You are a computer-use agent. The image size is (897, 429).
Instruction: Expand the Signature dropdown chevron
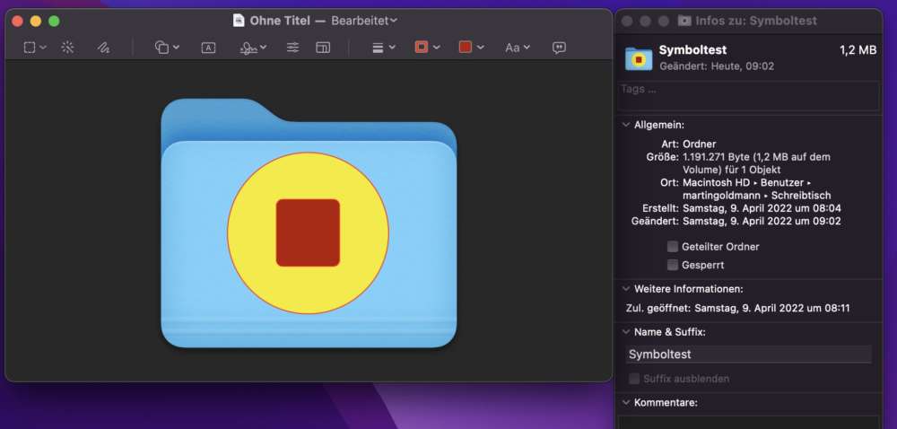pos(263,48)
